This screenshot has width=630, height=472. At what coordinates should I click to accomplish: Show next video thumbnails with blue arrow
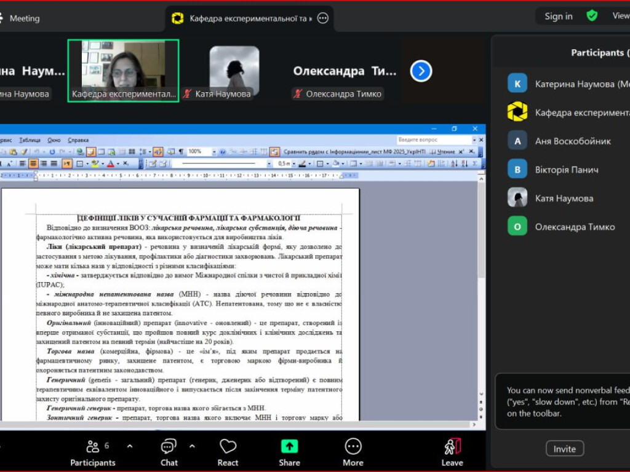tap(421, 71)
